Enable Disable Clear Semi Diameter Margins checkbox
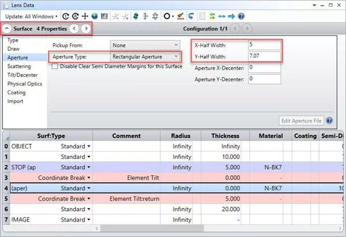 coord(55,66)
